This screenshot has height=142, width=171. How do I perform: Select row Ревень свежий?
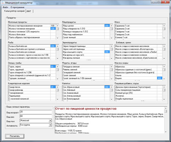(86, 69)
